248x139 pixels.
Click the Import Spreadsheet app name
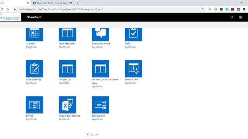[69, 116]
